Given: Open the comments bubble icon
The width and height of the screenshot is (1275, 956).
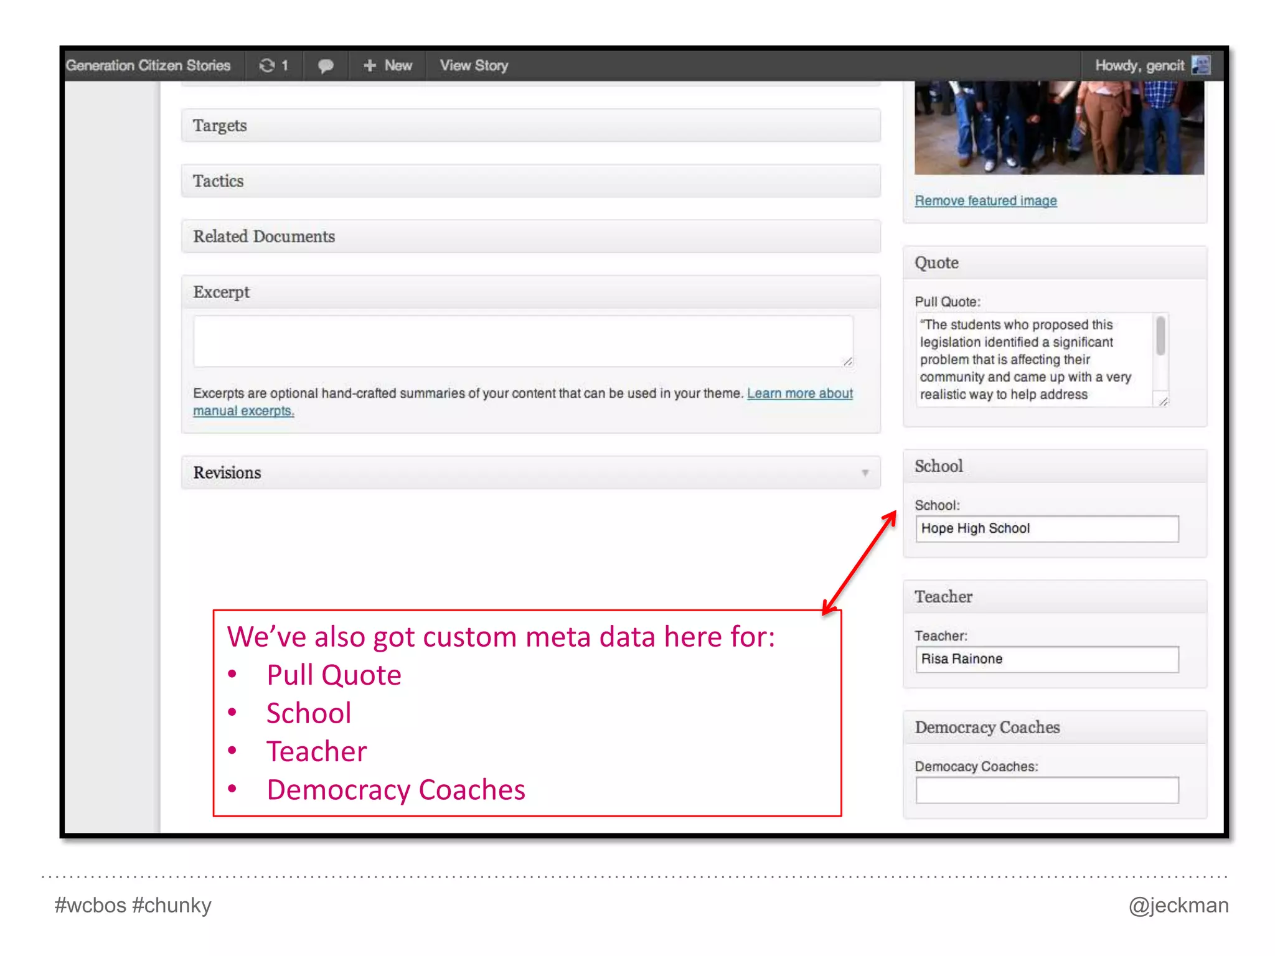Looking at the screenshot, I should click(326, 65).
